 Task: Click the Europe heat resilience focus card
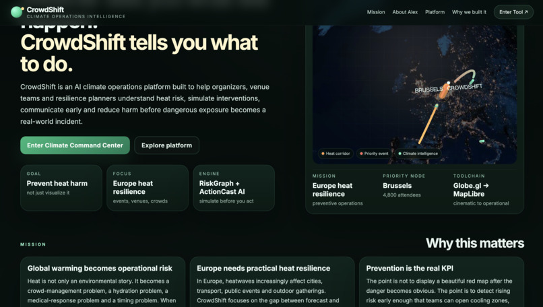[147, 188]
